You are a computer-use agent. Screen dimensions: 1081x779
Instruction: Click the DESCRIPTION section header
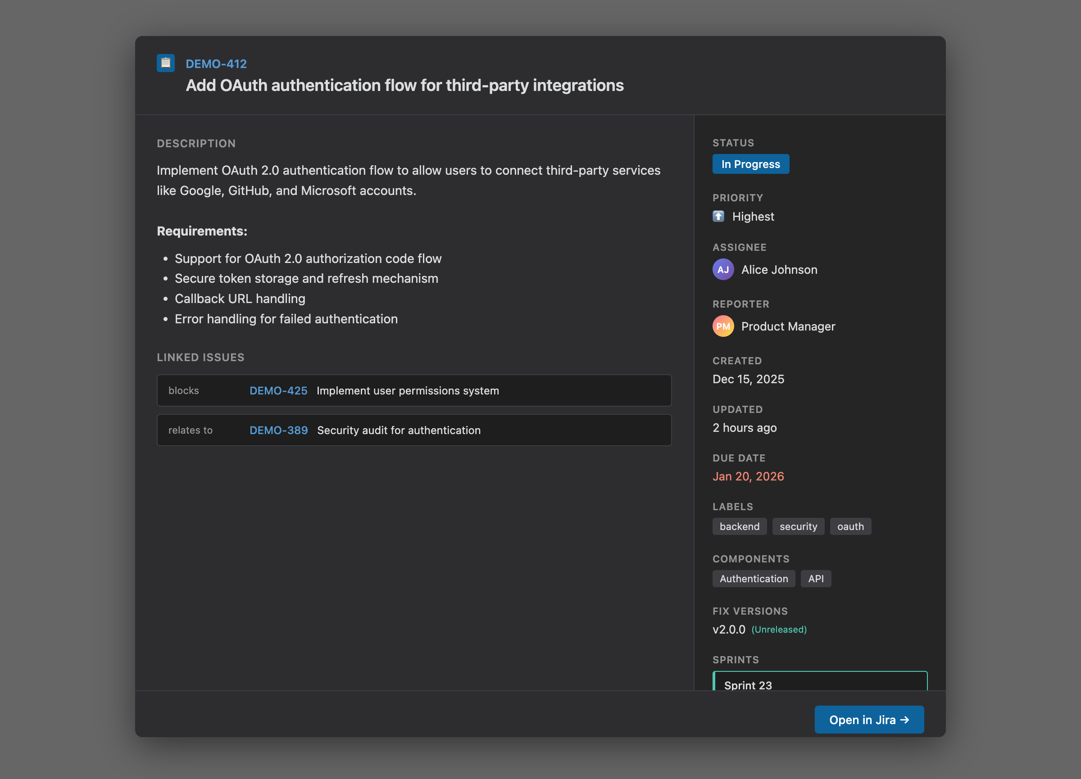[196, 143]
